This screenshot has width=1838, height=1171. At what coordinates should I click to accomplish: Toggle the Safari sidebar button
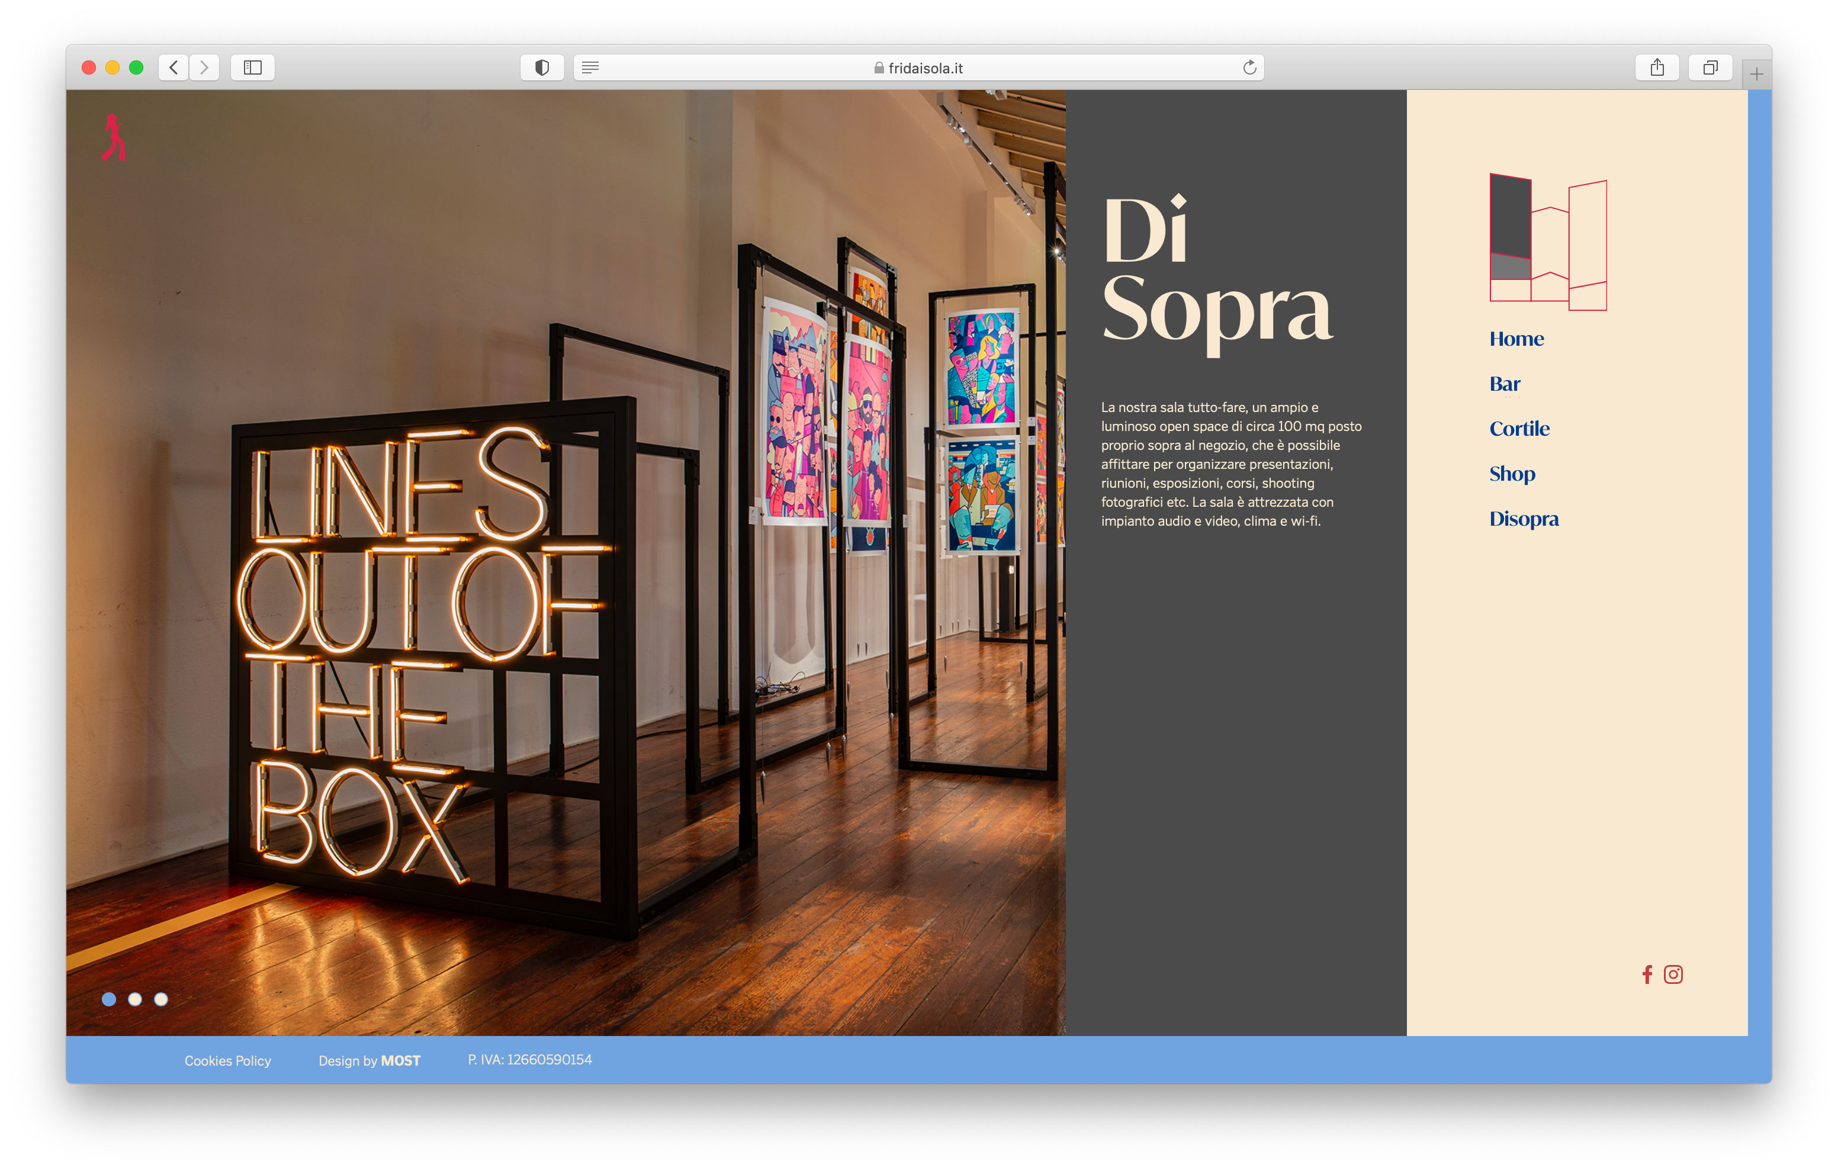(253, 68)
